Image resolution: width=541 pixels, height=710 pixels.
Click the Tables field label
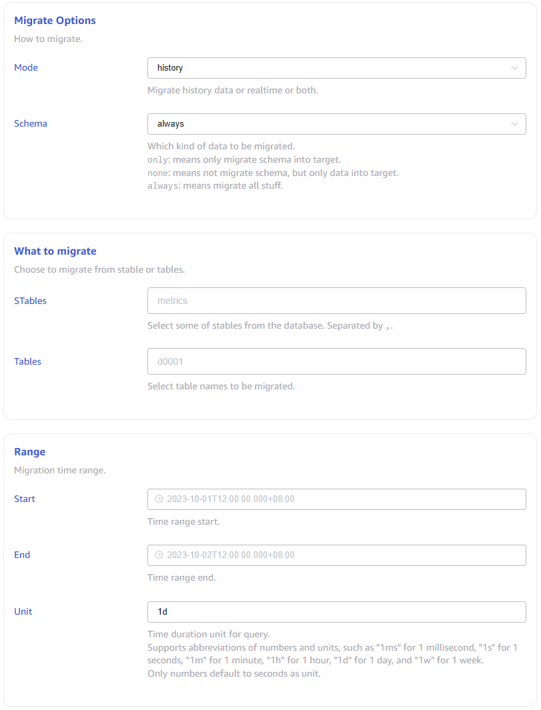27,361
